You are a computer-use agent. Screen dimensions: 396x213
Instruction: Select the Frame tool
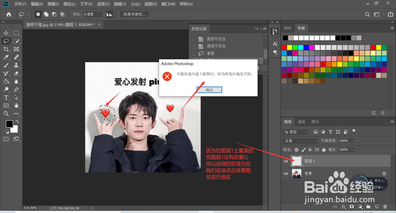(16, 49)
